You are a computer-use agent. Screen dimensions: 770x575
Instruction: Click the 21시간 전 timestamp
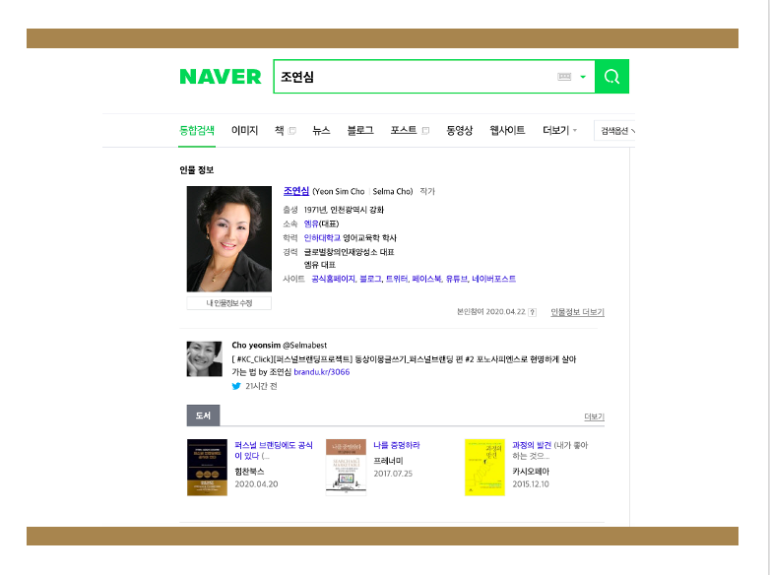[x=261, y=386]
